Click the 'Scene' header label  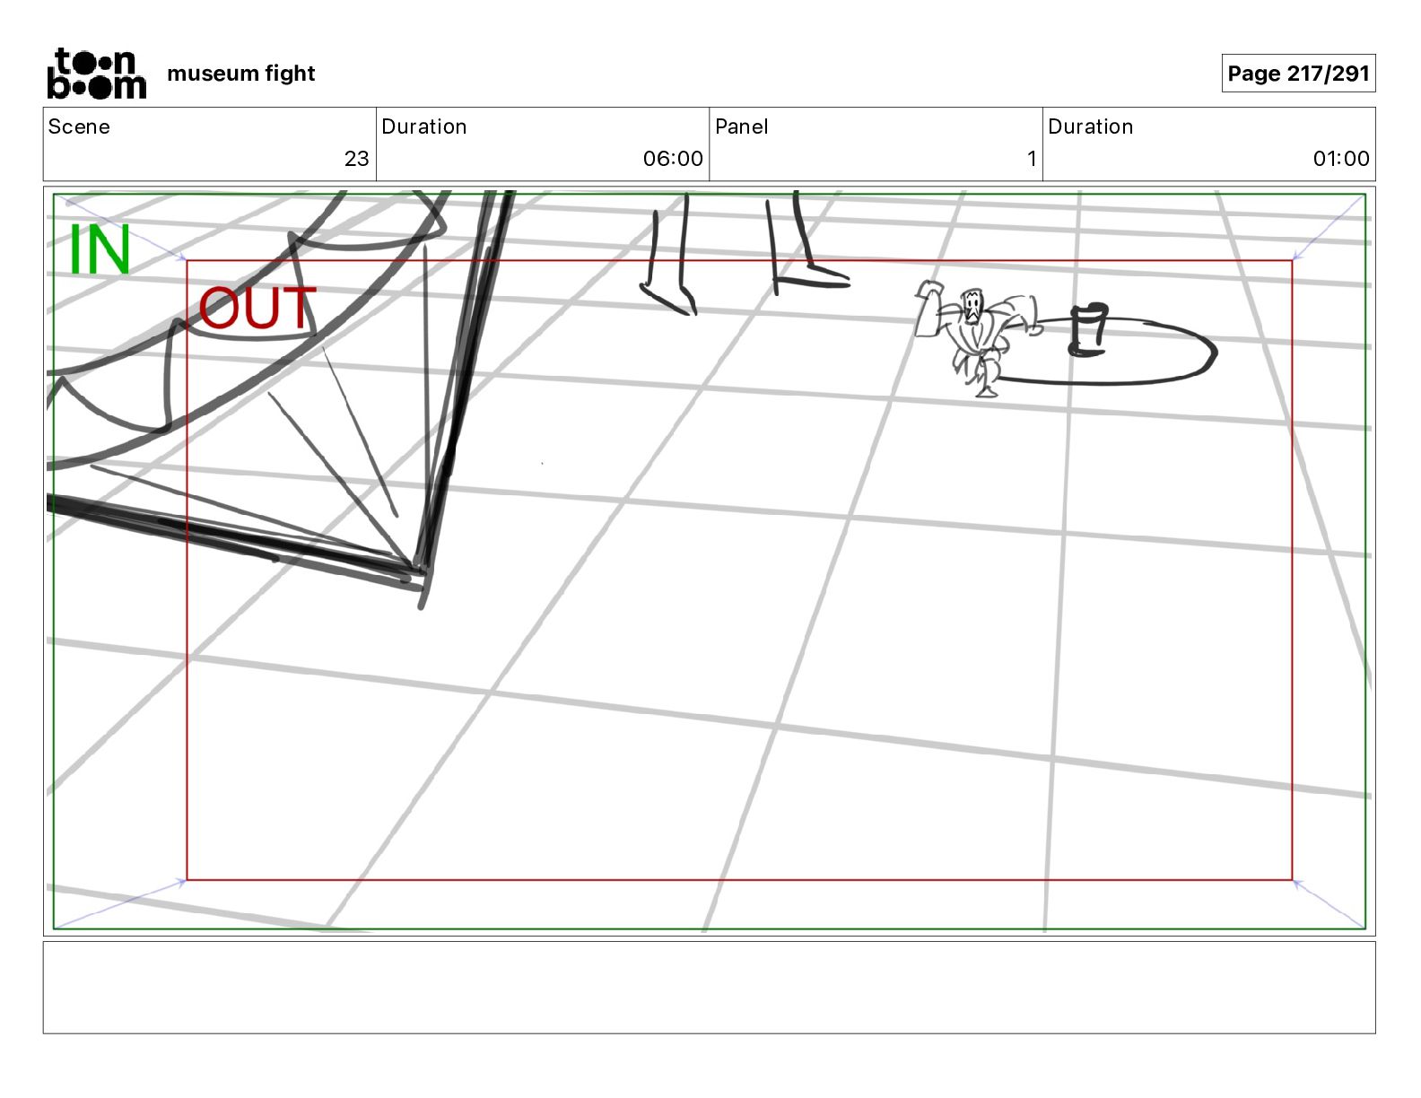[79, 126]
